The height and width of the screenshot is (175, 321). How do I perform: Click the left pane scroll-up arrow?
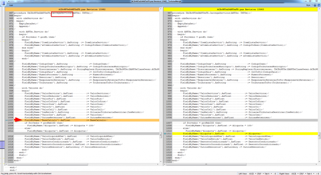tap(160, 9)
